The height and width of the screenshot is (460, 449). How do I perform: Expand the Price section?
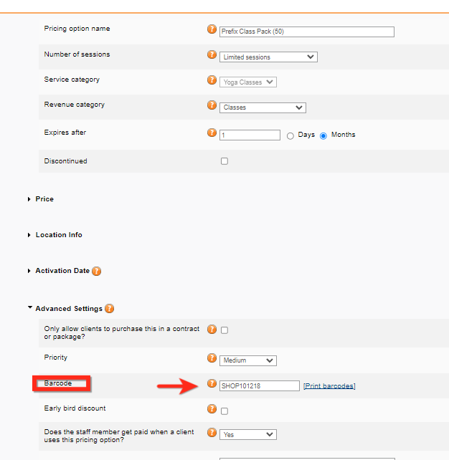44,199
